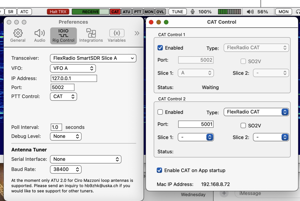Click the ATU indicator in the top bar

click(x=126, y=12)
